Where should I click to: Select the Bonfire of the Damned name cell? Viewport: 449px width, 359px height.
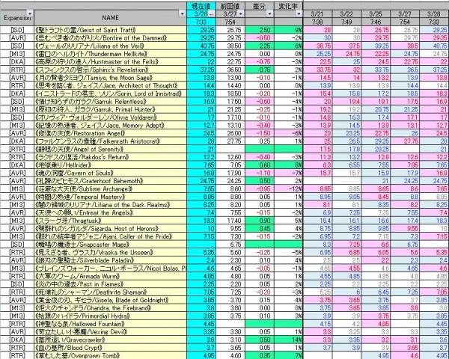(110, 38)
